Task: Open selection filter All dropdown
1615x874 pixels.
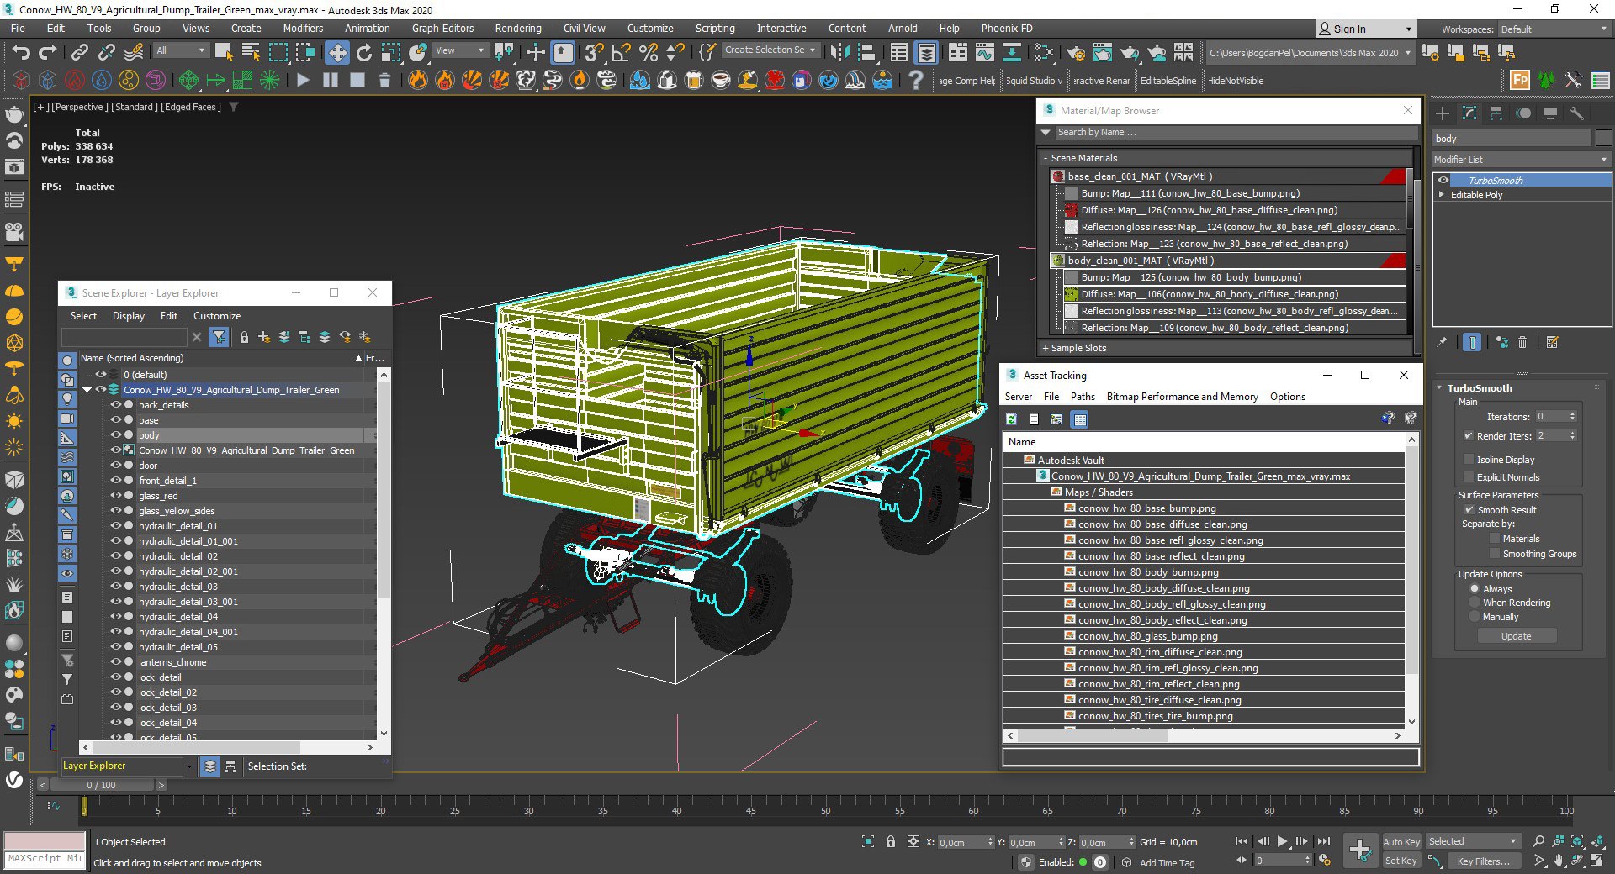Action: [x=181, y=51]
